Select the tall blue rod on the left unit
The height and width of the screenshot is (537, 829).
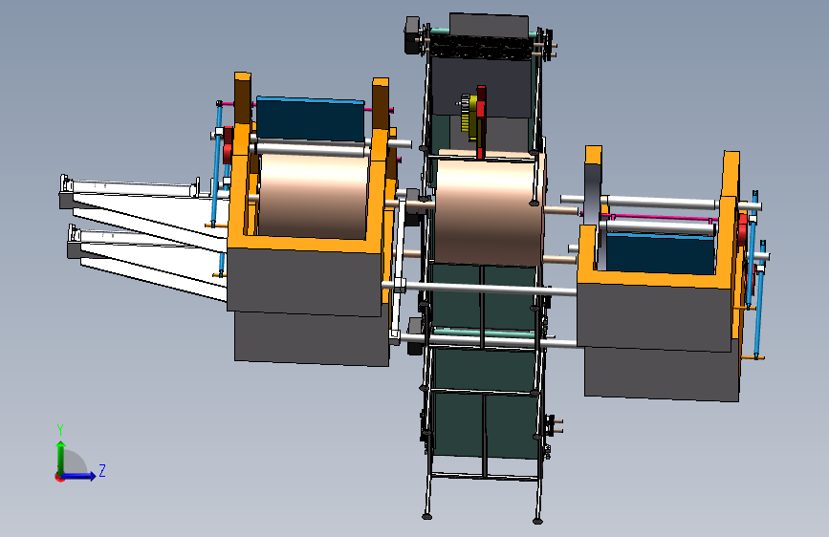click(x=217, y=163)
